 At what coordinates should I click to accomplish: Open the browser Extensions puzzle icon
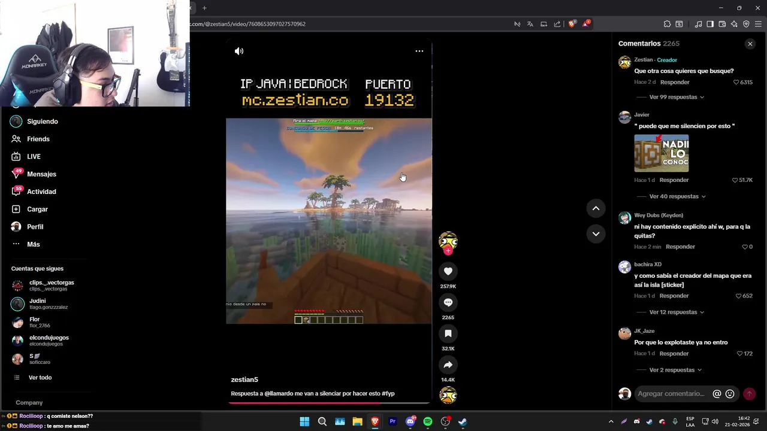pyautogui.click(x=667, y=24)
